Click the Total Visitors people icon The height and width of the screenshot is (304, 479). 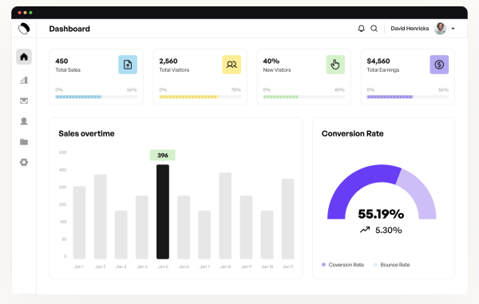232,65
